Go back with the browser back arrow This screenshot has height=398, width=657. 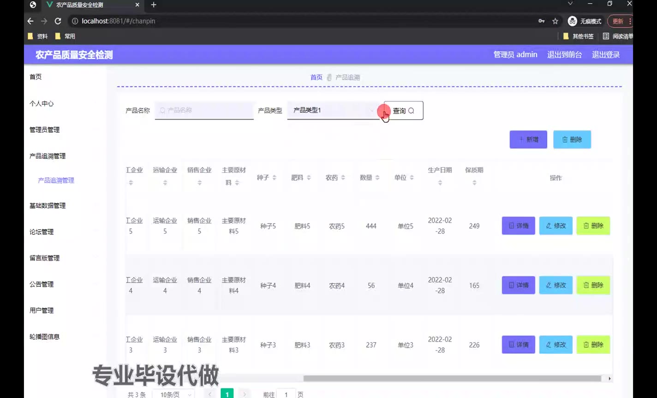click(x=30, y=21)
